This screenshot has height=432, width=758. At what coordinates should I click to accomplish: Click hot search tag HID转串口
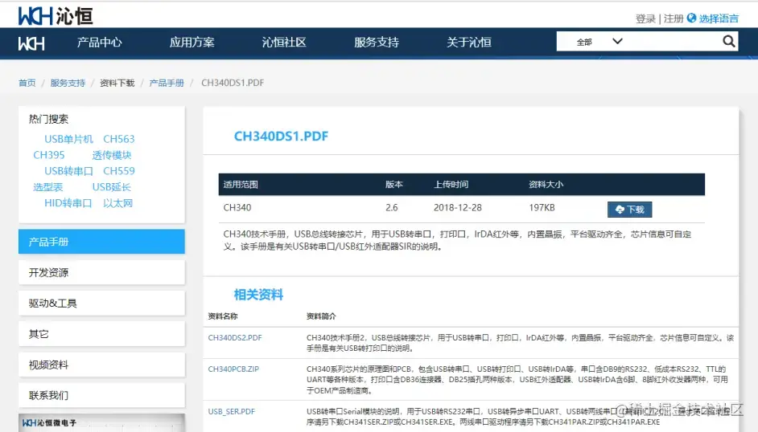click(x=68, y=203)
